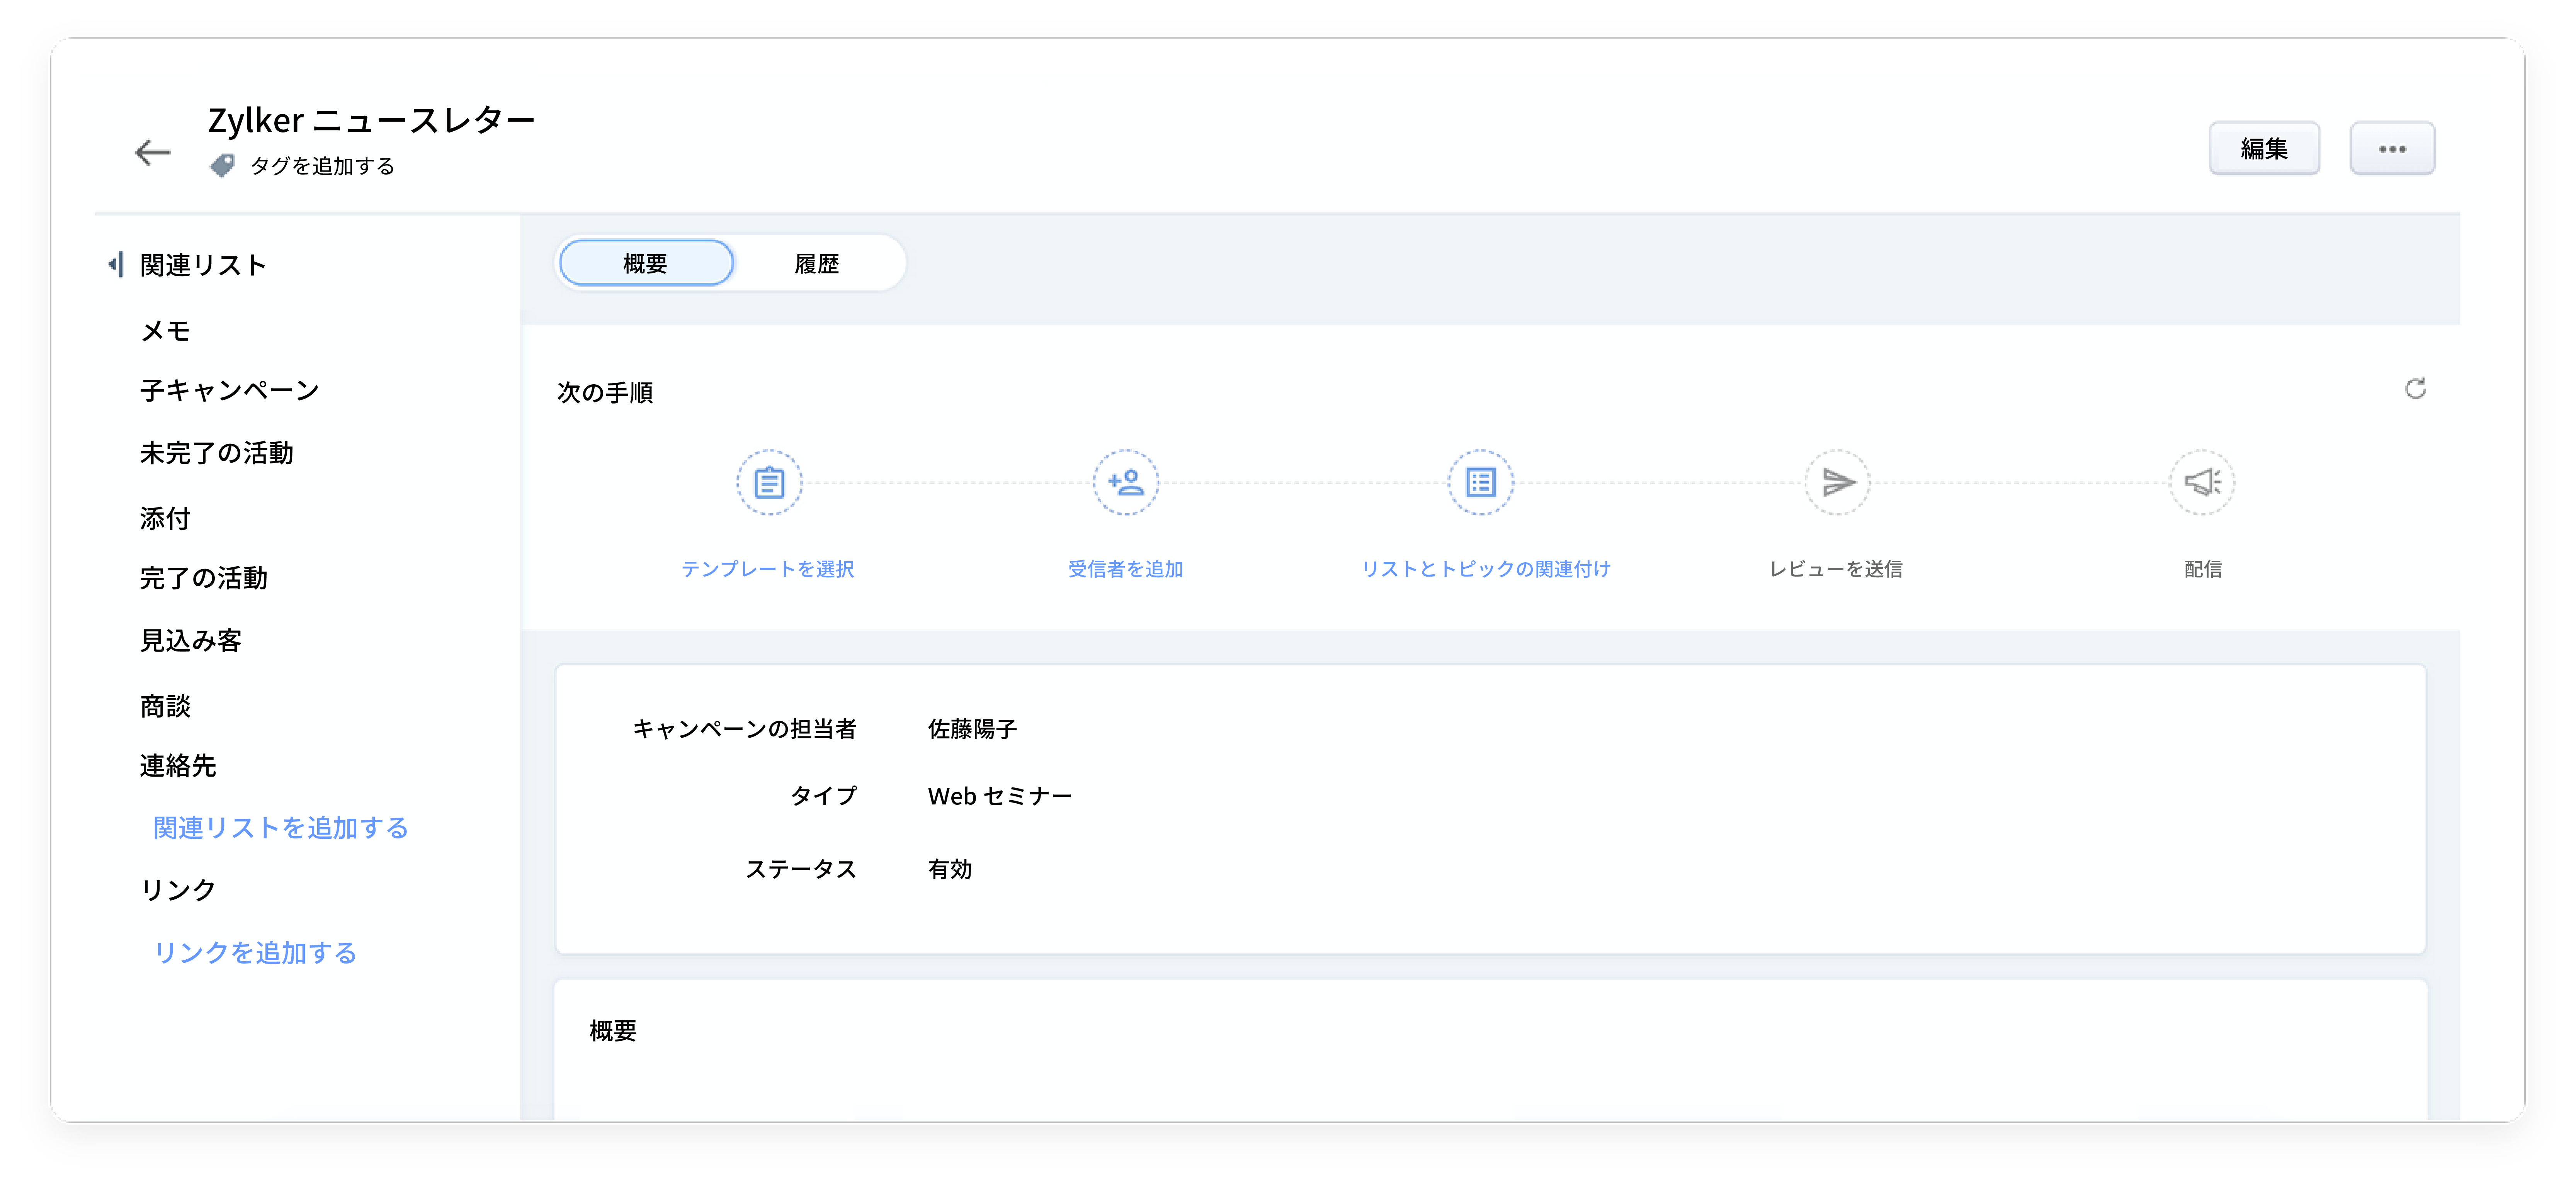Open the three-dots more options button
2576x1186 pixels.
(x=2392, y=149)
